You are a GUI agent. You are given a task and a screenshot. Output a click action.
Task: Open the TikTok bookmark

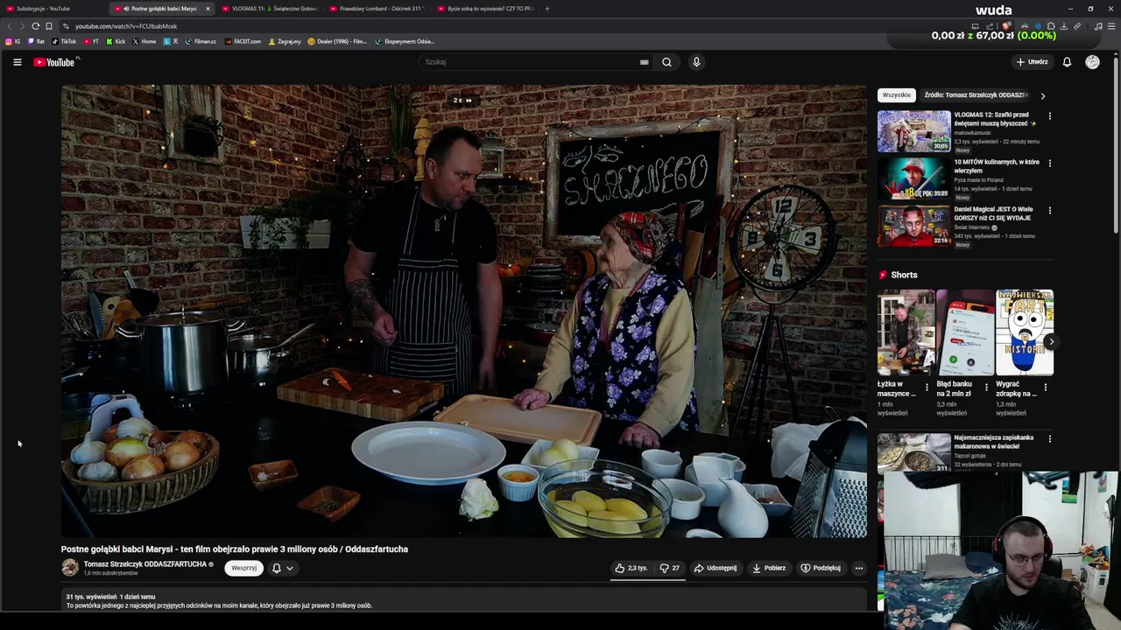point(64,41)
